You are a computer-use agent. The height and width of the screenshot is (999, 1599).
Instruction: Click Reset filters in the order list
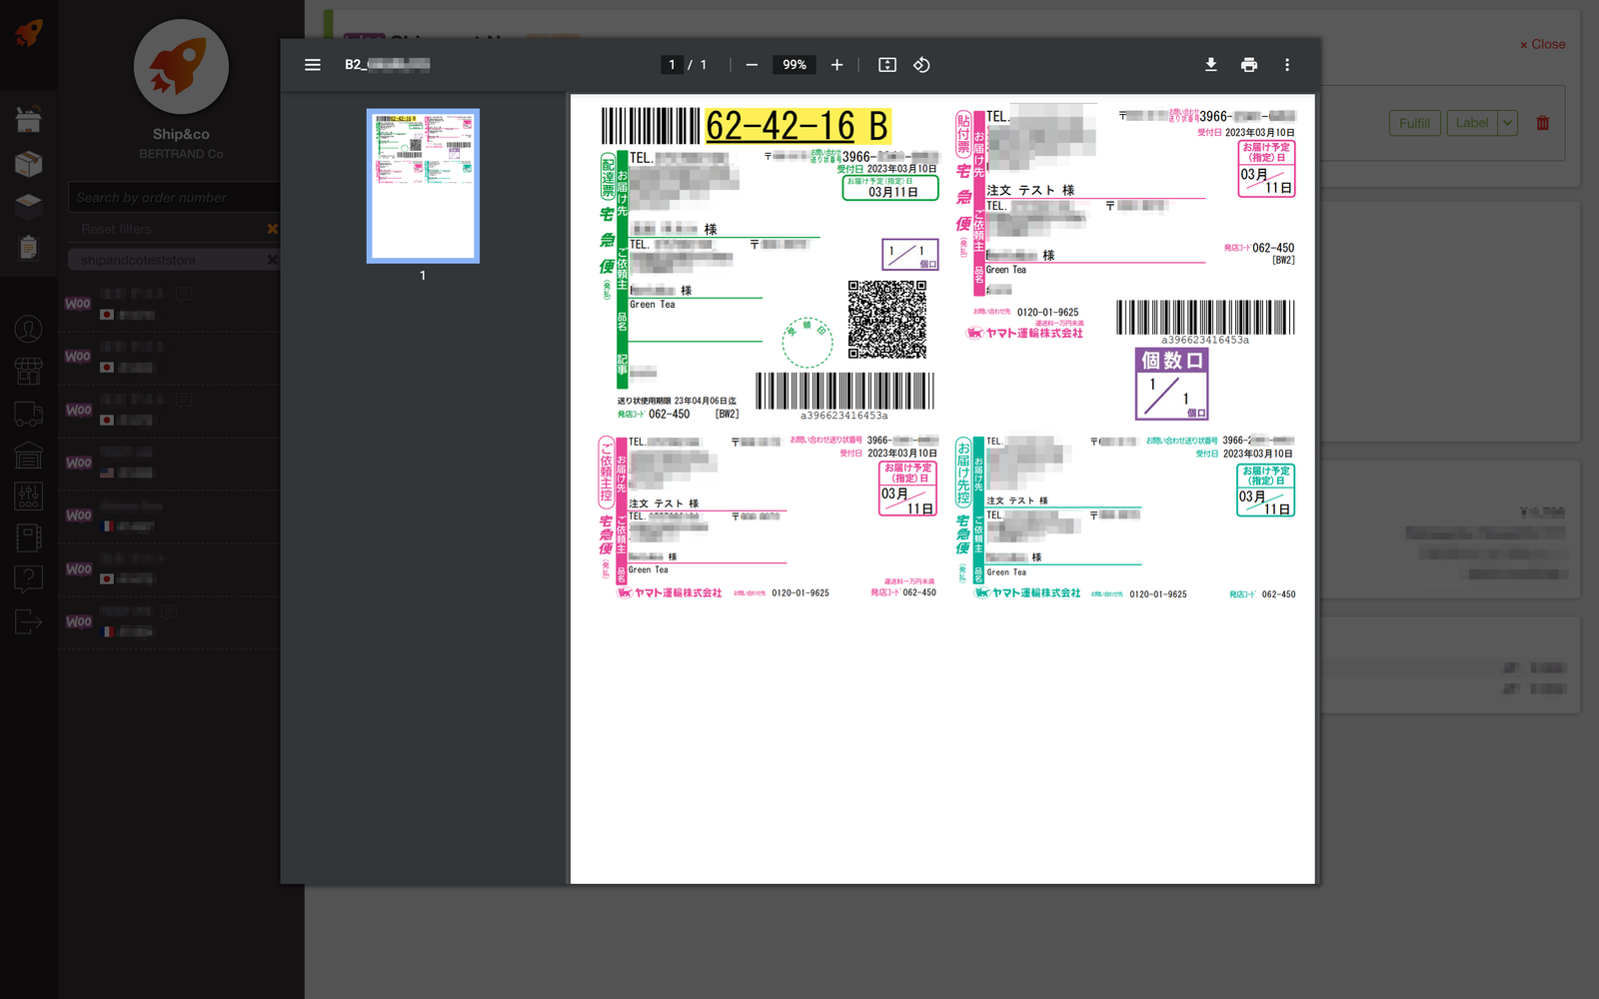[116, 229]
